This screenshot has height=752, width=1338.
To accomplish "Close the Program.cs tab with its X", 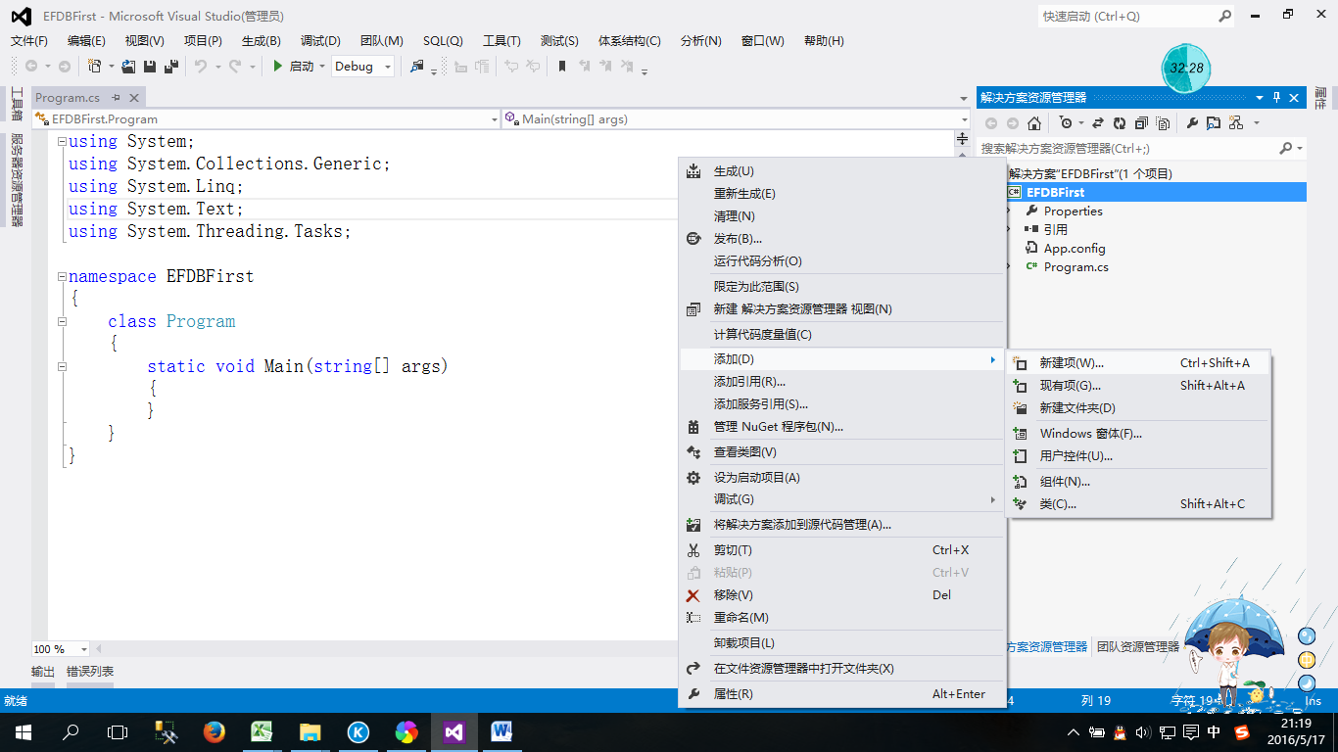I will (x=133, y=97).
